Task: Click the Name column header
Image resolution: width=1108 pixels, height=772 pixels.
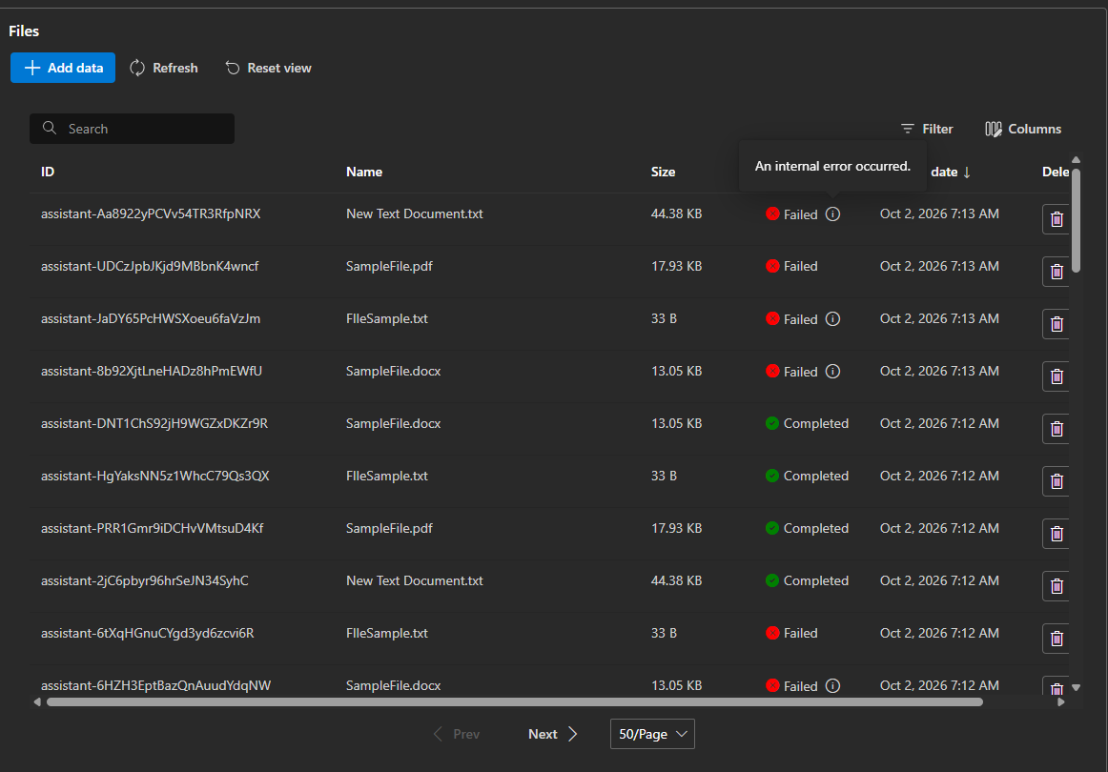Action: pyautogui.click(x=364, y=172)
